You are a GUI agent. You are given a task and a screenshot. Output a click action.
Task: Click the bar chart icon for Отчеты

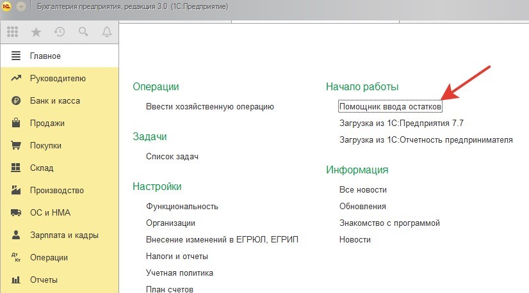tap(16, 280)
